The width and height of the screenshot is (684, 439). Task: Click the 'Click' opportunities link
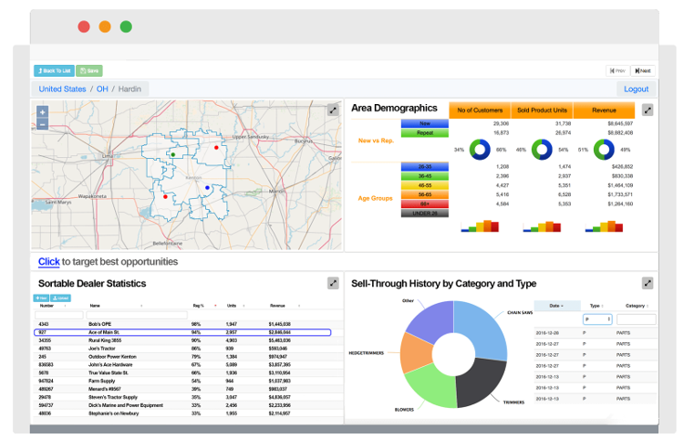(x=49, y=262)
